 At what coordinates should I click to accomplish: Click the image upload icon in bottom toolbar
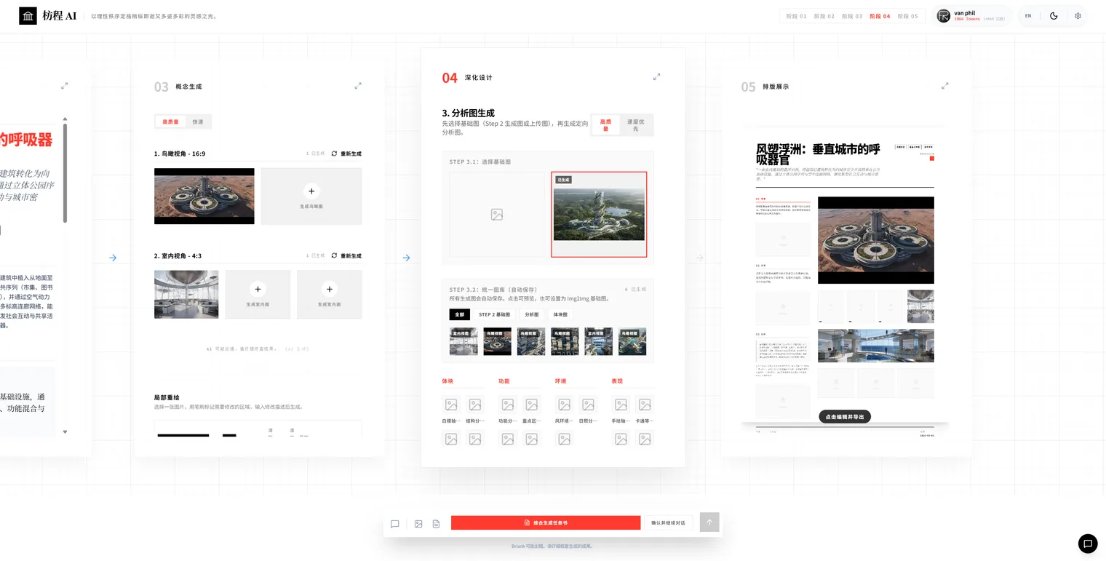tap(418, 523)
